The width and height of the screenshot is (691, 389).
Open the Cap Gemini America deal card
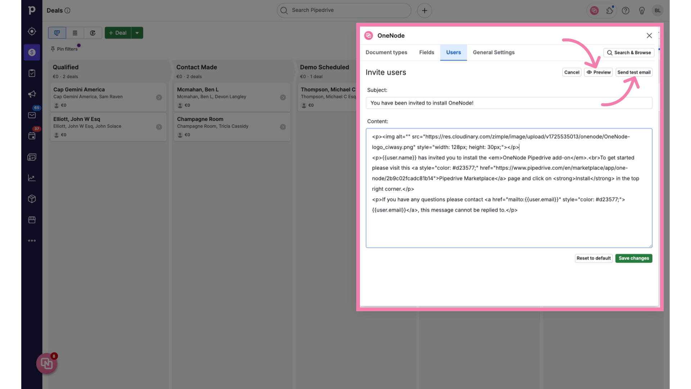108,97
